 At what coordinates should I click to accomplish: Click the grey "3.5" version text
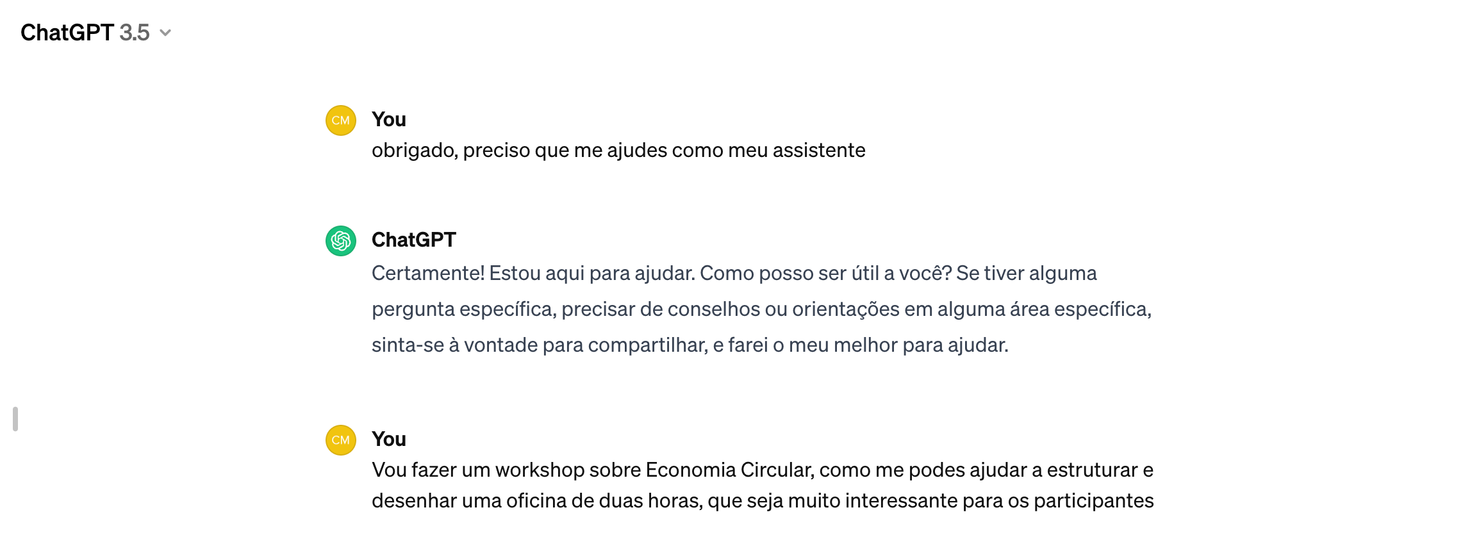(135, 33)
